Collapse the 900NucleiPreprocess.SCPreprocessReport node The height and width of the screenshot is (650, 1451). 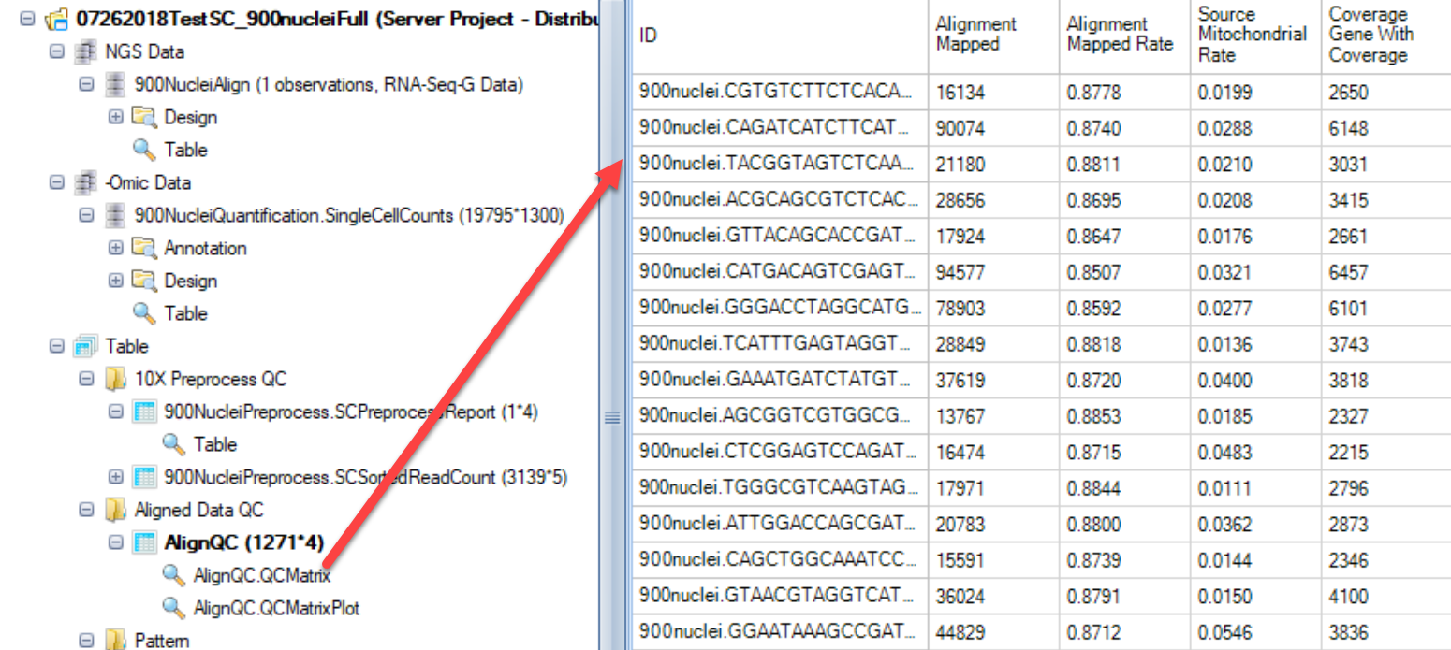click(x=116, y=412)
